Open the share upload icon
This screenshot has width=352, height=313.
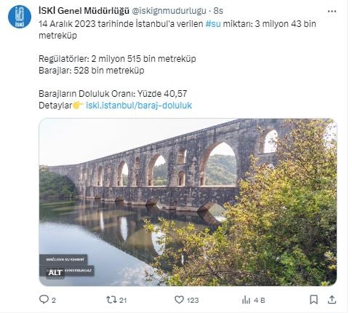[332, 300]
